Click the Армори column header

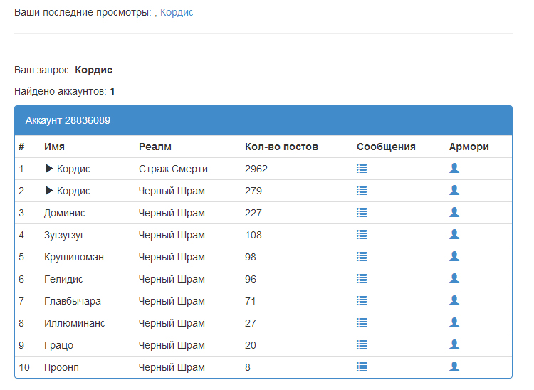point(469,147)
